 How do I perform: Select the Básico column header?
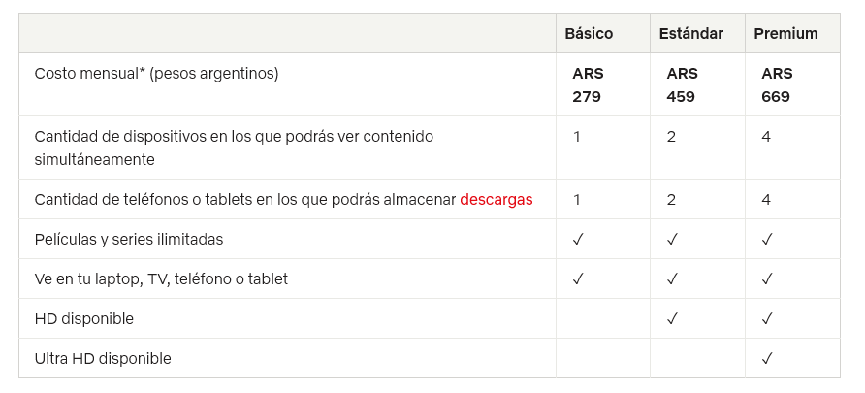click(589, 34)
